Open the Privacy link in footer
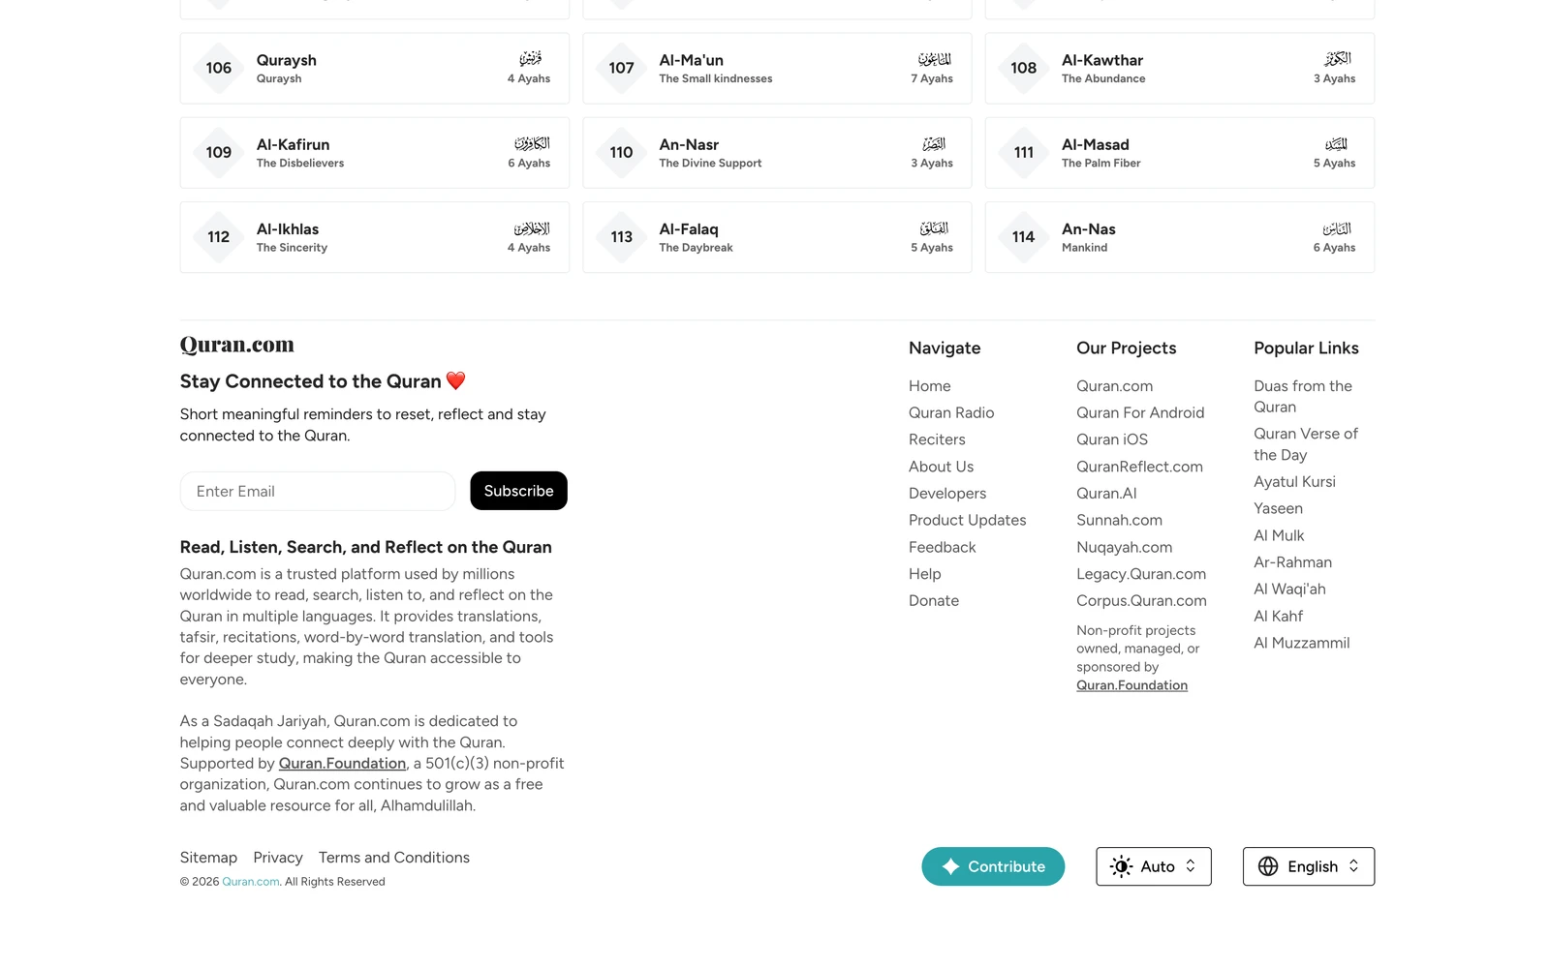 278,858
